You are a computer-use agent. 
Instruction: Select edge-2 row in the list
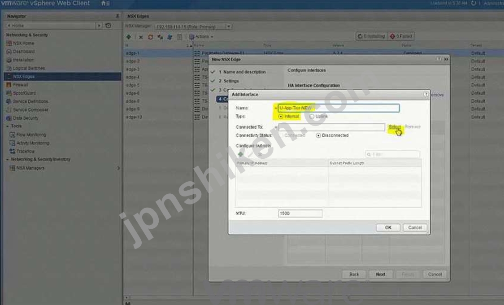pyautogui.click(x=133, y=61)
